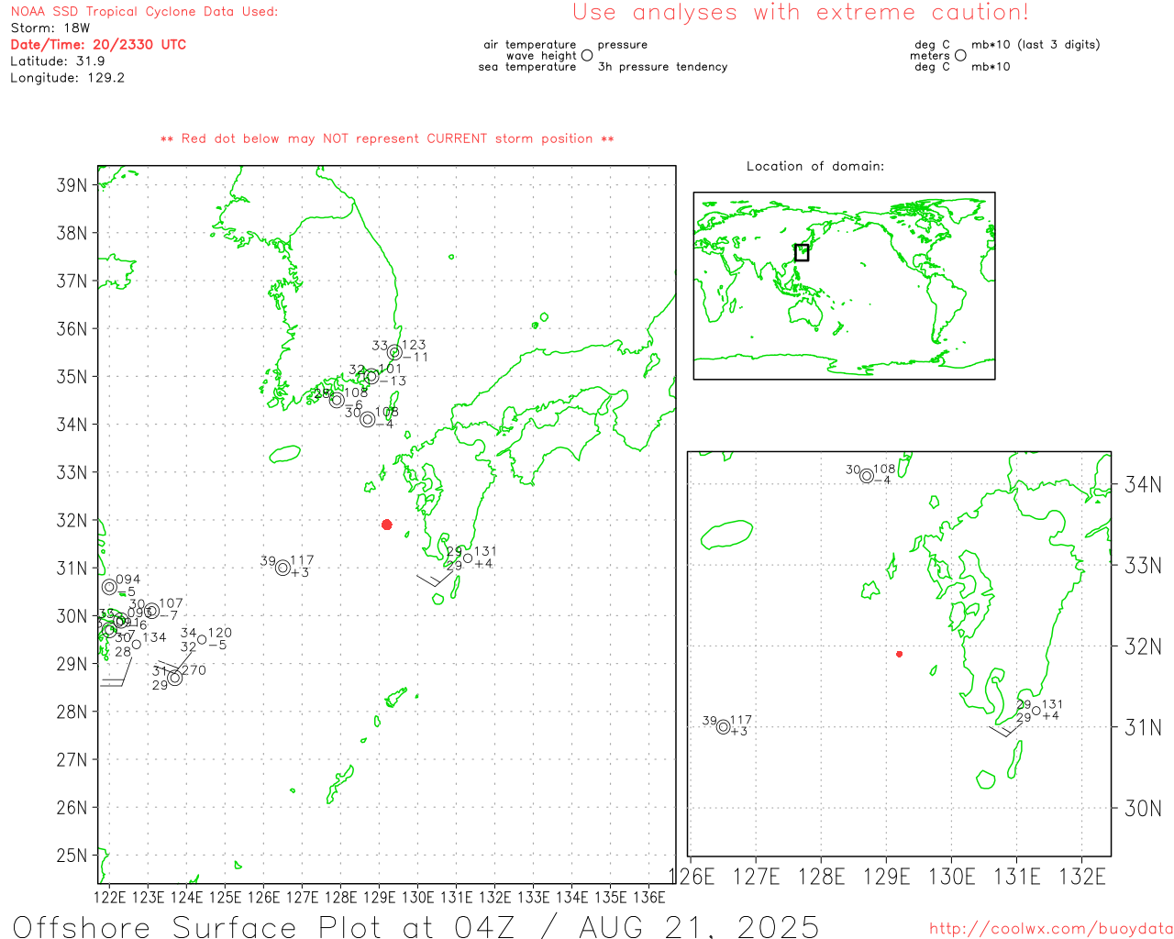Click the 'Longitude: 129.2' text
Viewport: 1174px width, 939px height.
coord(67,78)
